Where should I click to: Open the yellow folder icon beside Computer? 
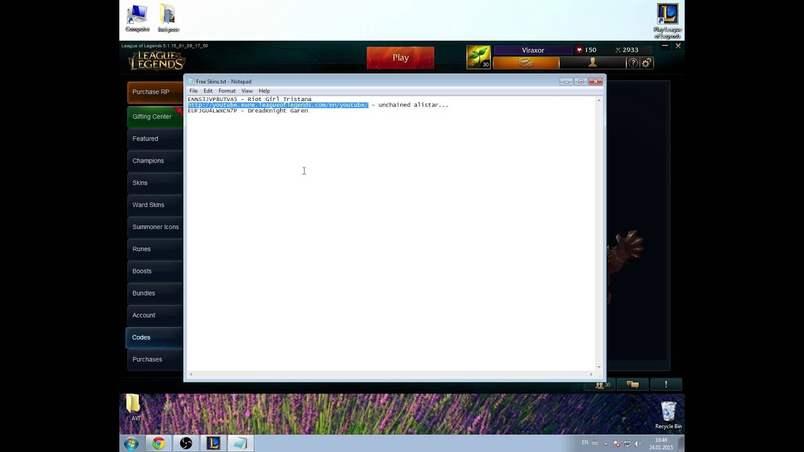168,18
